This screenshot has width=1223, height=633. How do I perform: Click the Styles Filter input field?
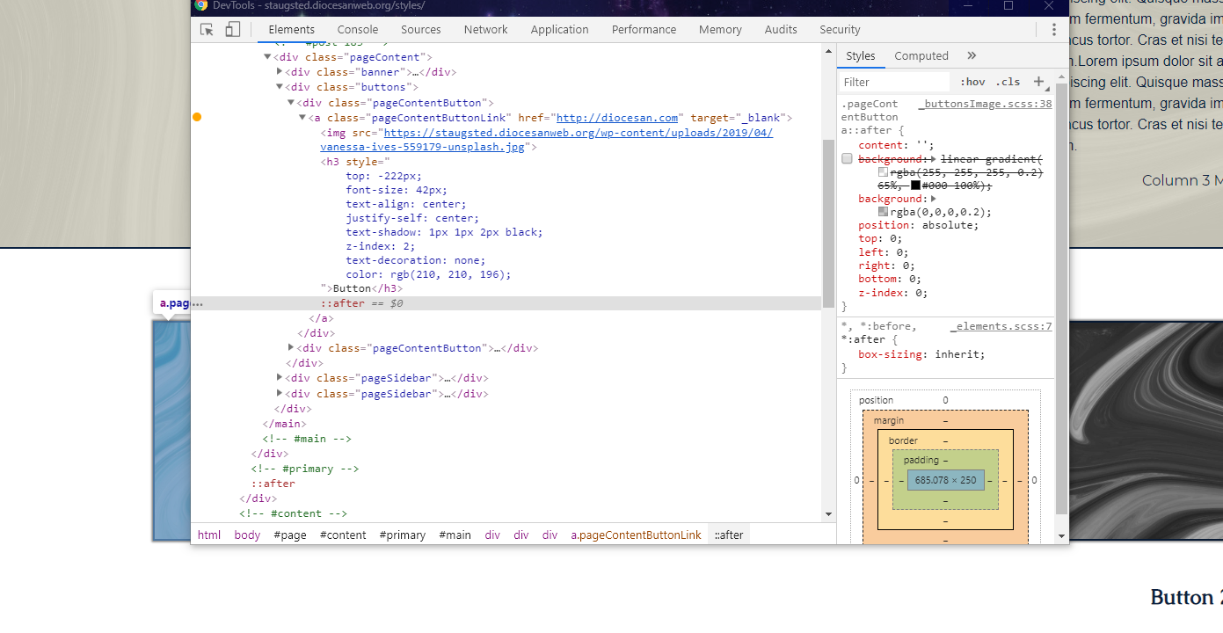click(894, 82)
